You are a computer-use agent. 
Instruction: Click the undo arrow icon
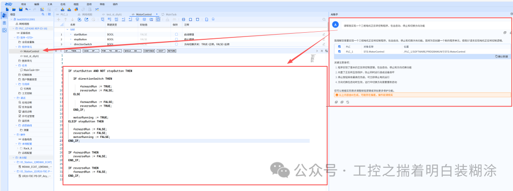pos(27,9)
